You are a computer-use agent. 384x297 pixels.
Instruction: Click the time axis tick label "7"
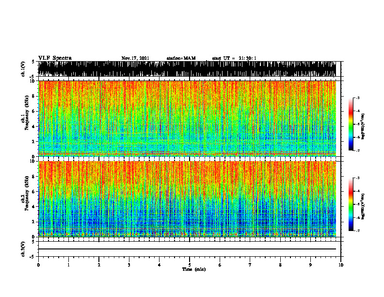click(250, 265)
